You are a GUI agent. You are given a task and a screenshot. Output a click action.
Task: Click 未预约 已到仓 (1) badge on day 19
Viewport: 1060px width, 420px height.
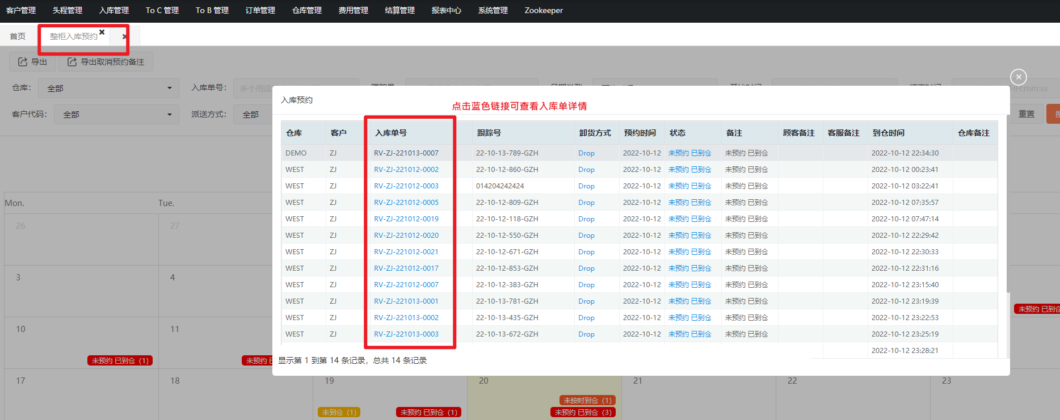[x=428, y=412]
